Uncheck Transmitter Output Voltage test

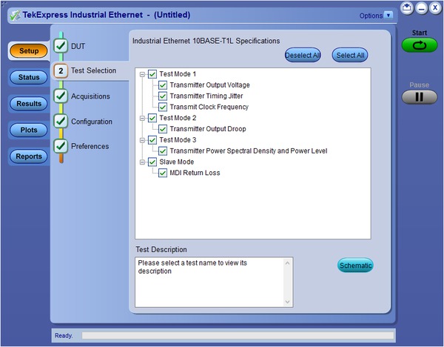tap(163, 85)
